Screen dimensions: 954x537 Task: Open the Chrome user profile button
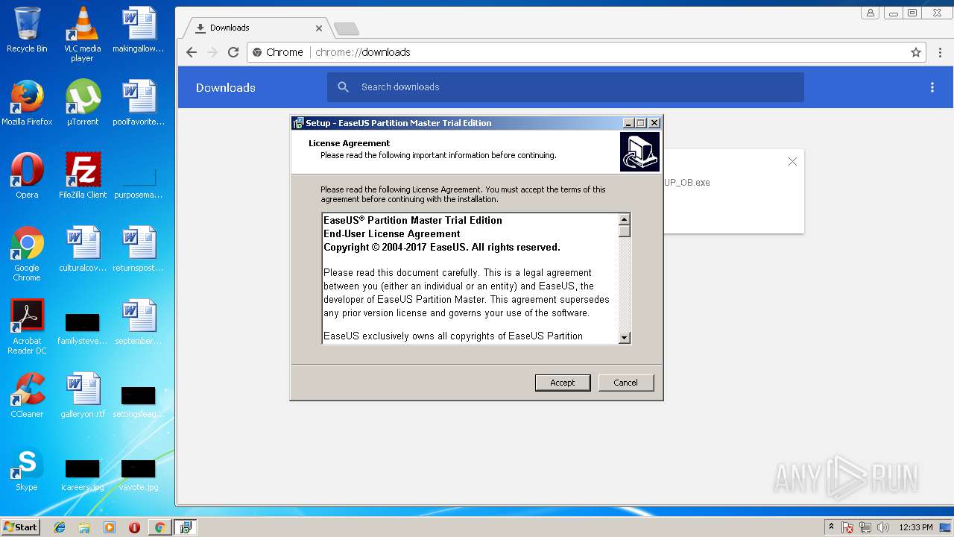(870, 13)
